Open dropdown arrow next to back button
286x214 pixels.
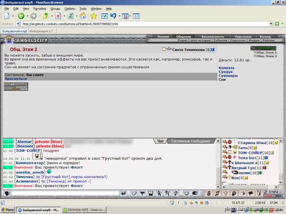coord(27,16)
